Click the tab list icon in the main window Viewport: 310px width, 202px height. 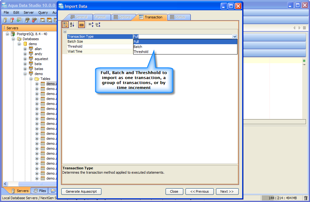pyautogui.click(x=304, y=28)
